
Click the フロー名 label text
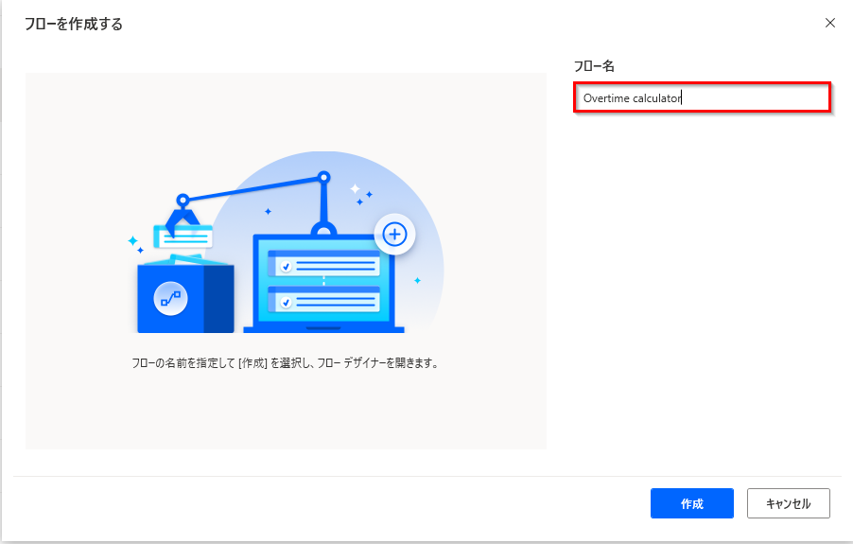[594, 66]
